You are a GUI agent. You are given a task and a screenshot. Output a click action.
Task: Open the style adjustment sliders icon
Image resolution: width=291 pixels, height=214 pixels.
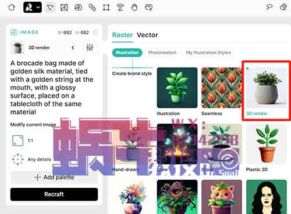(90, 47)
